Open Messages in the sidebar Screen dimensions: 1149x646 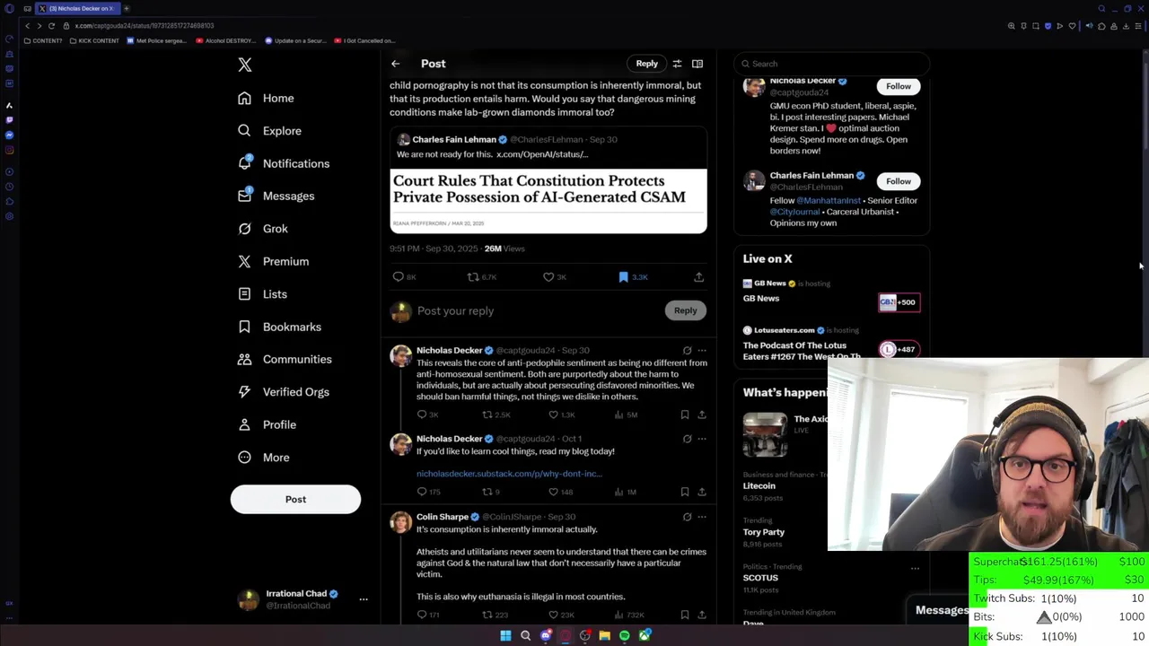point(276,196)
